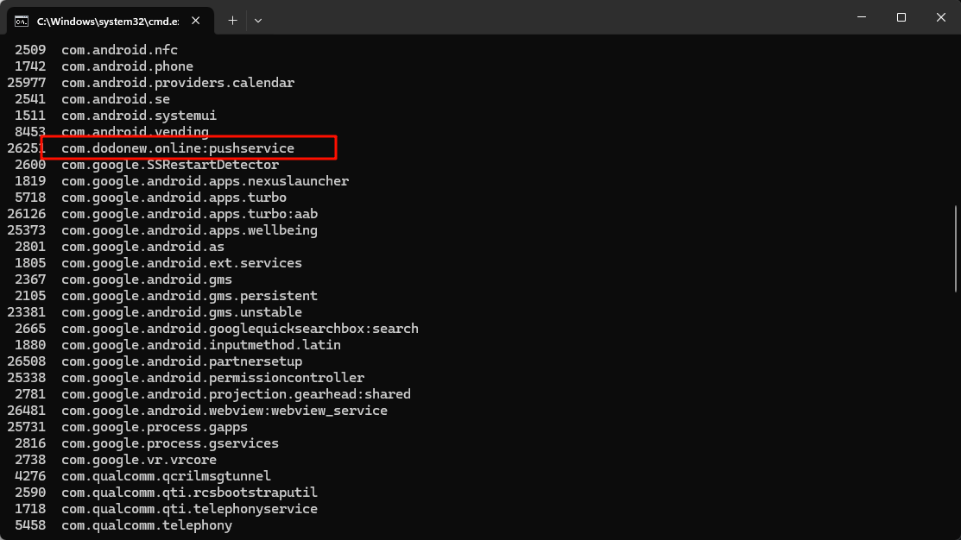Click com.google.android.googlequicksearchbox:search entry
Image resolution: width=961 pixels, height=540 pixels.
coord(239,329)
